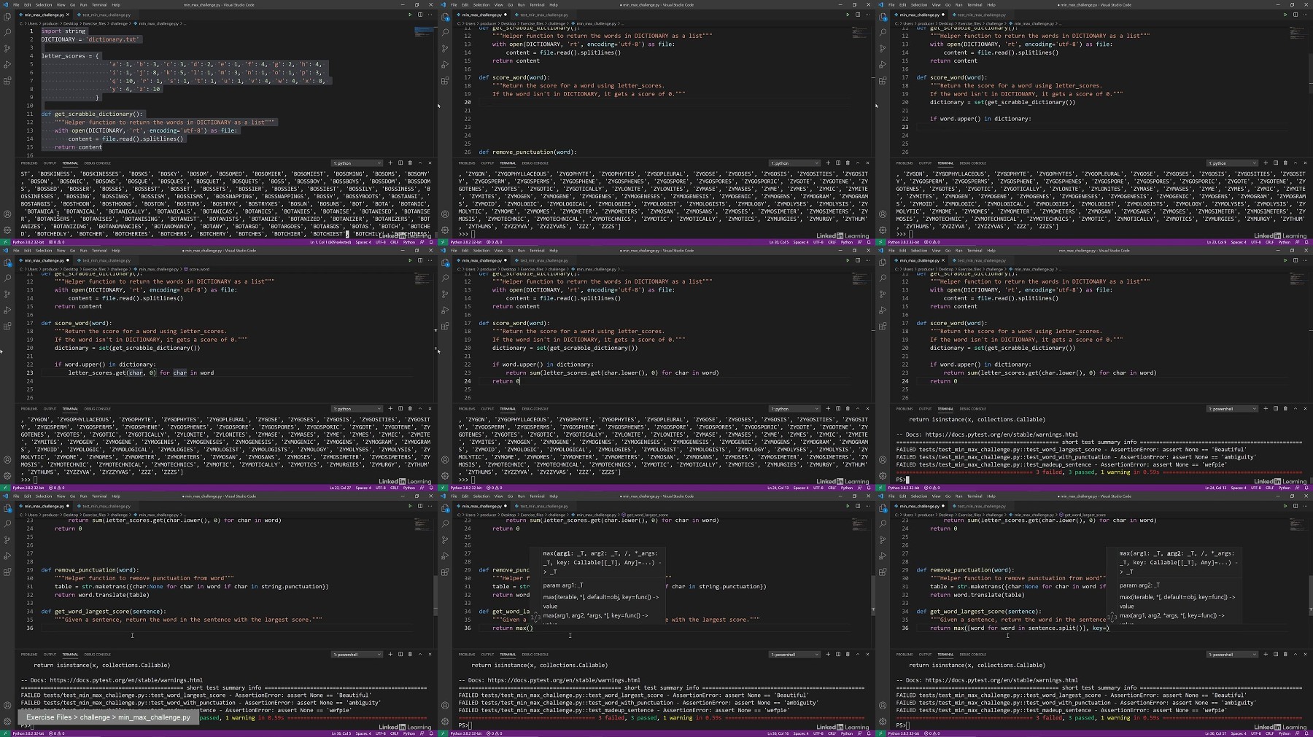
Task: Open '1: powershell' dropdown in the 'return max()' window
Action: click(794, 655)
